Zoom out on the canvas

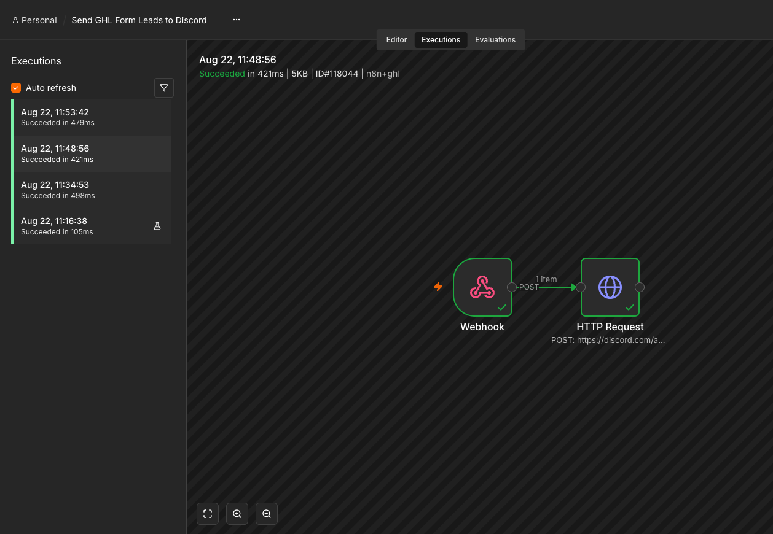pos(267,514)
